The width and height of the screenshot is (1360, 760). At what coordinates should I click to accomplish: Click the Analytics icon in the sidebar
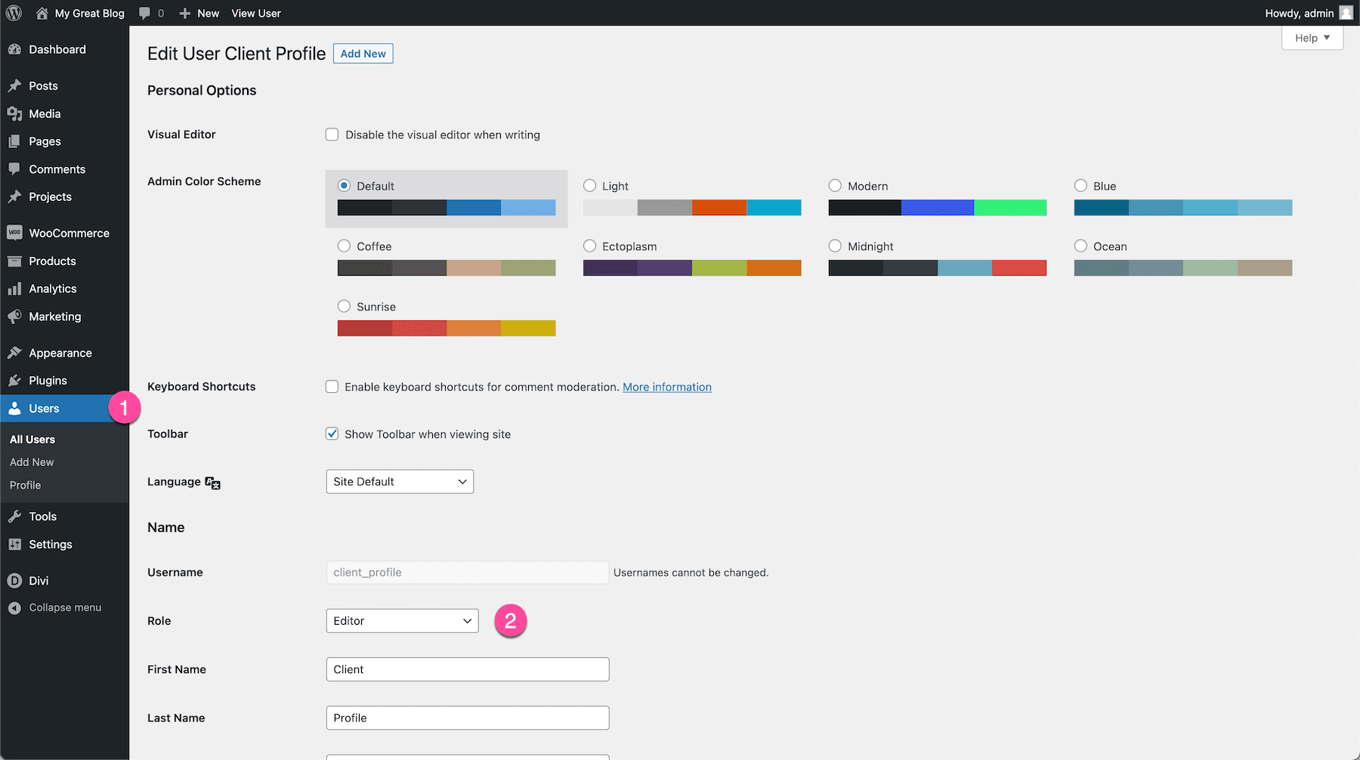(16, 288)
